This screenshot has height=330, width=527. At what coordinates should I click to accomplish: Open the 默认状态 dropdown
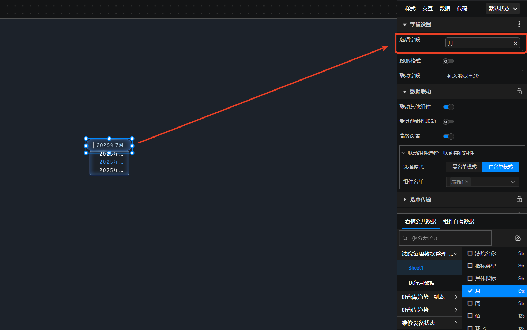pos(502,9)
